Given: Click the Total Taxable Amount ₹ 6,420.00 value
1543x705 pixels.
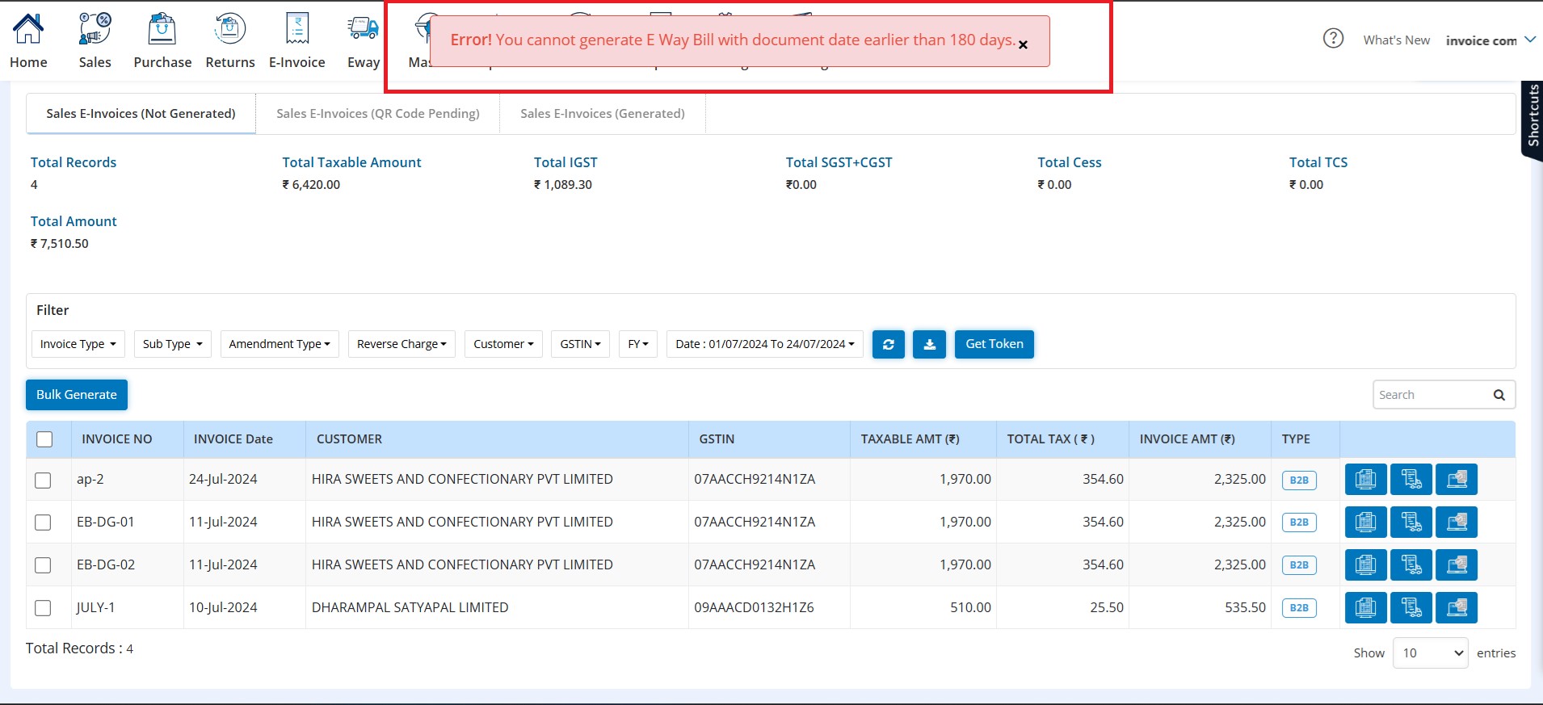Looking at the screenshot, I should (311, 185).
